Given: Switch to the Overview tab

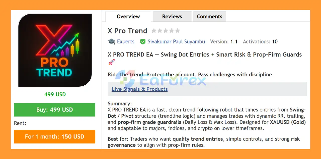Looking at the screenshot, I should tap(128, 16).
